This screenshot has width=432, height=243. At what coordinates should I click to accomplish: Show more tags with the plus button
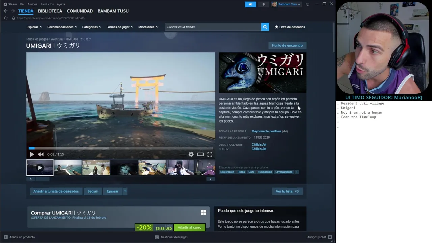click(x=297, y=172)
